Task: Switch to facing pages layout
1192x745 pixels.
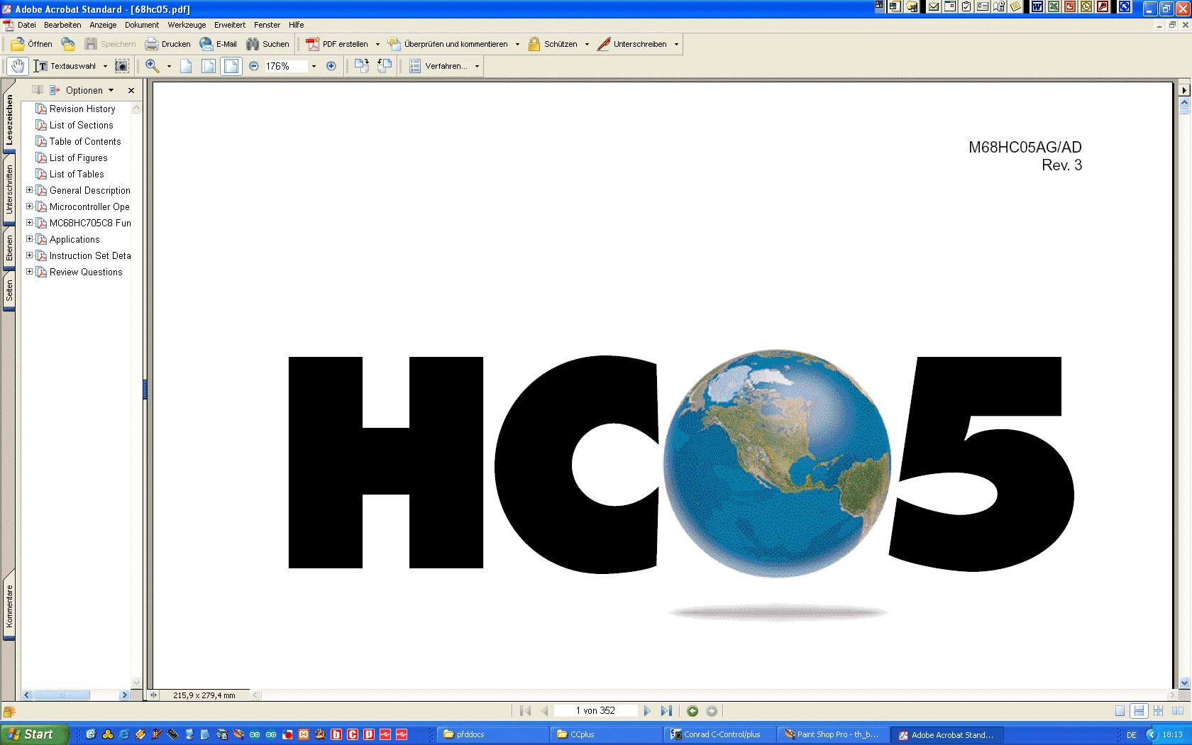Action: (x=1178, y=711)
